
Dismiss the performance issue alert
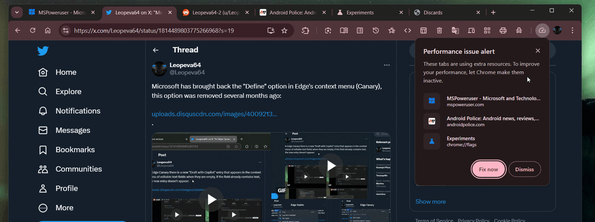point(524,169)
